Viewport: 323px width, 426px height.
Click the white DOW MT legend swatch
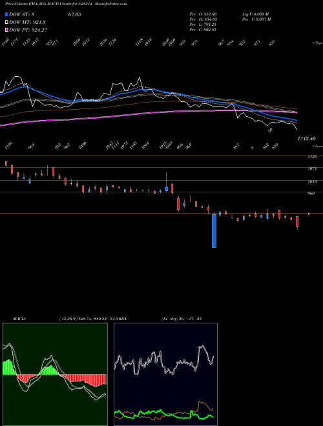6,23
